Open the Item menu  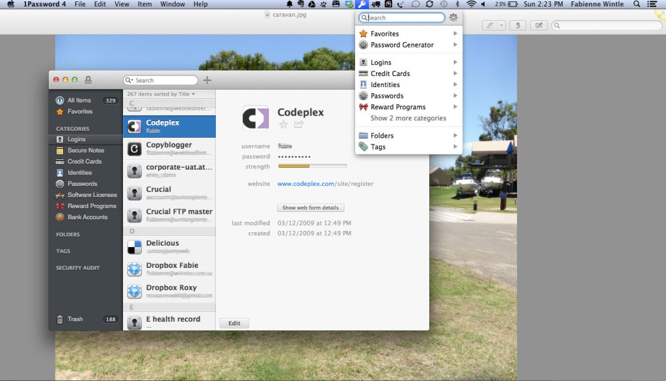point(145,5)
